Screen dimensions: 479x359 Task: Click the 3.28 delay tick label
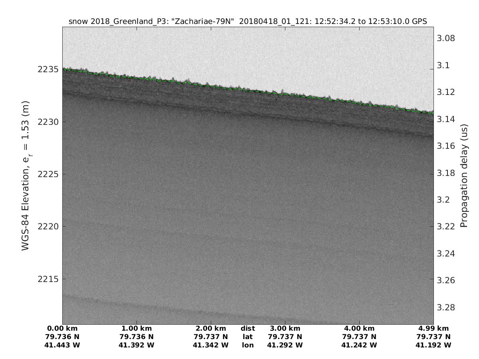(446, 308)
